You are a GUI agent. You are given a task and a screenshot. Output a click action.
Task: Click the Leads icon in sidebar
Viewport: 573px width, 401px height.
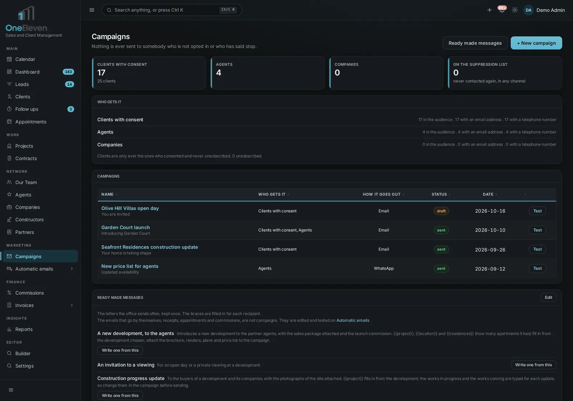pyautogui.click(x=9, y=84)
